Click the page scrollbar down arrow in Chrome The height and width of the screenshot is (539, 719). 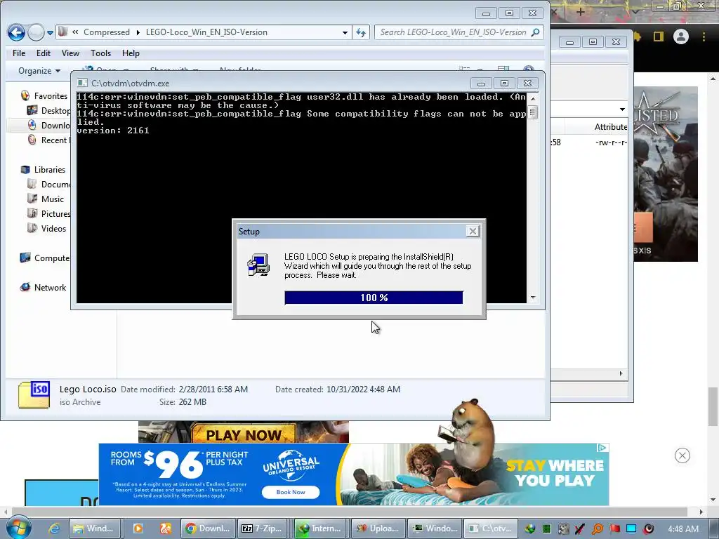pos(713,500)
